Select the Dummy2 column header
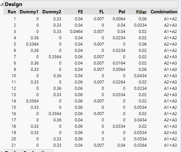 pos(51,12)
